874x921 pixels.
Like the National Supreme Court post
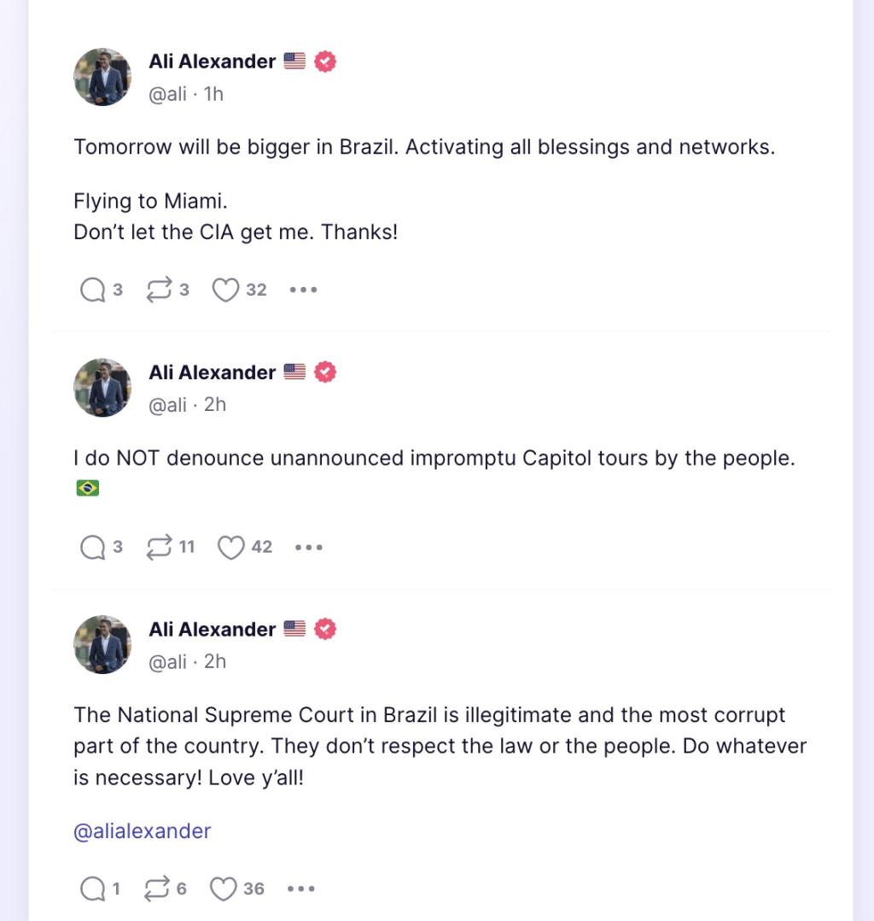click(224, 889)
